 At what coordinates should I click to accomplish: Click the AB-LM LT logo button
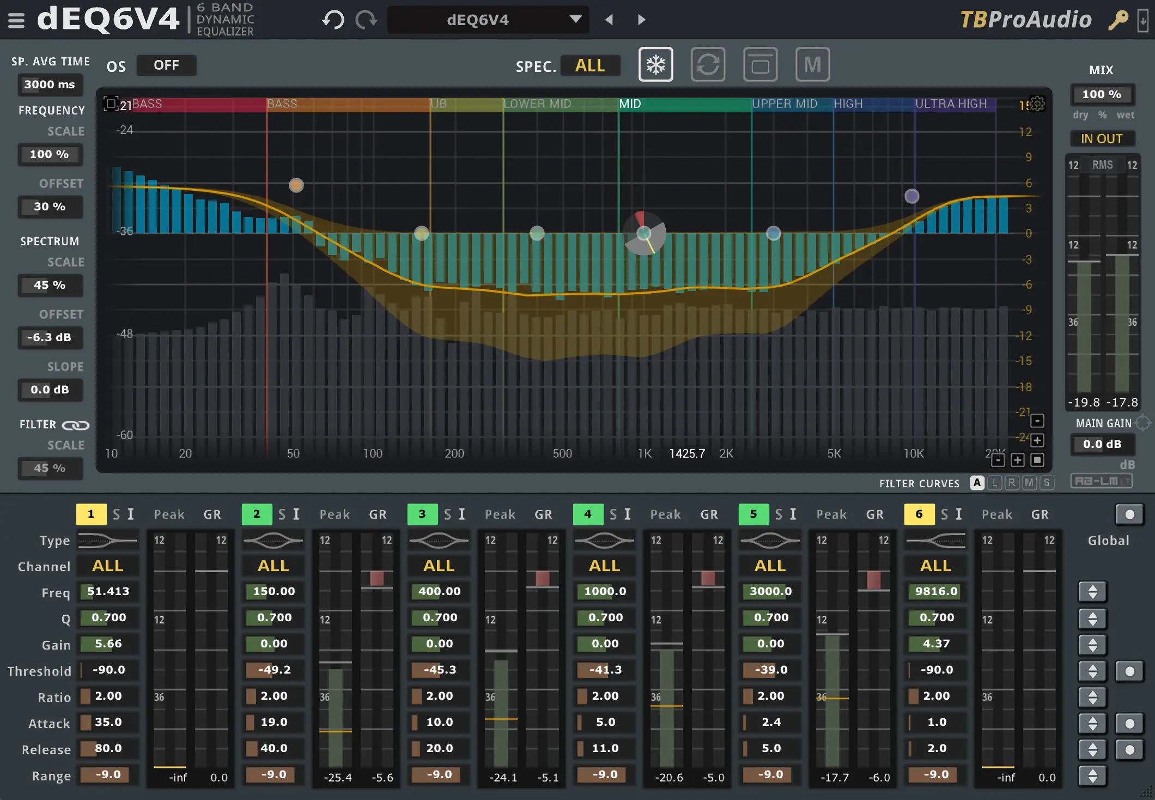(1102, 481)
